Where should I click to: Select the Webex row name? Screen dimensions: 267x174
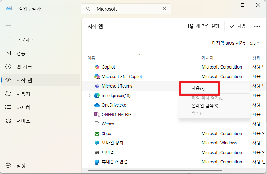[x=108, y=124]
